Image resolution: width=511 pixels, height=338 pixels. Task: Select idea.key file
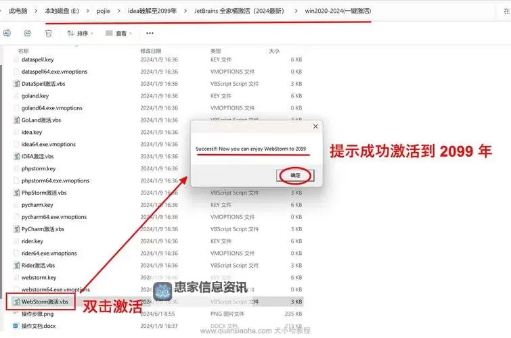[x=32, y=132]
